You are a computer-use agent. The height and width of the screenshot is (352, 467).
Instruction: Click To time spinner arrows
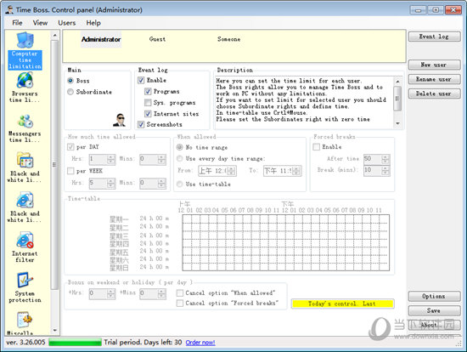coord(296,171)
